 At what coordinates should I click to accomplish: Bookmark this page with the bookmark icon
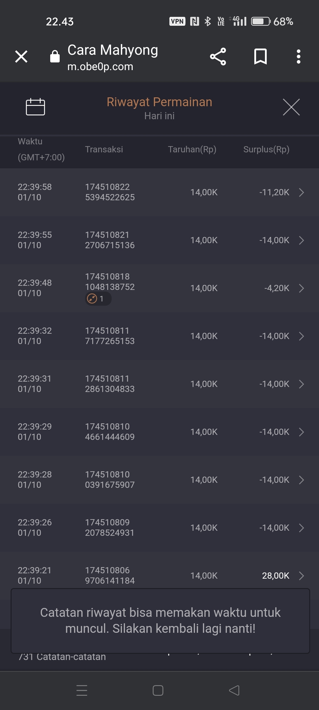pos(260,57)
